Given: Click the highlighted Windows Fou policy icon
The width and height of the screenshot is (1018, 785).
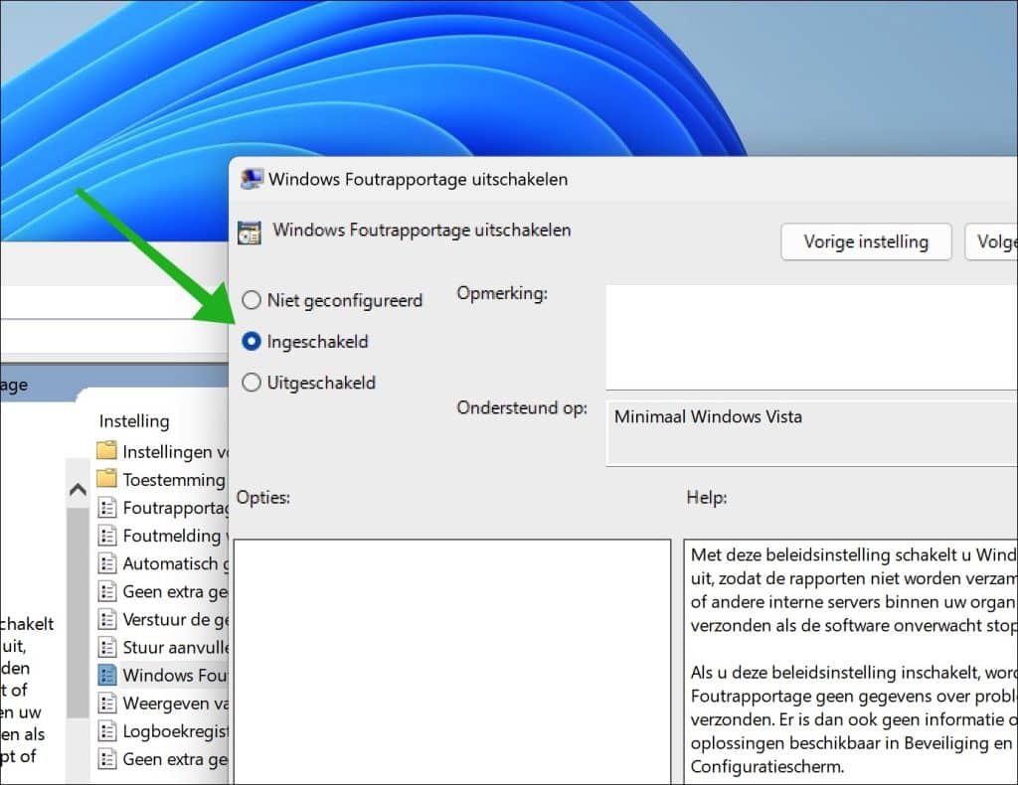Looking at the screenshot, I should coord(107,675).
